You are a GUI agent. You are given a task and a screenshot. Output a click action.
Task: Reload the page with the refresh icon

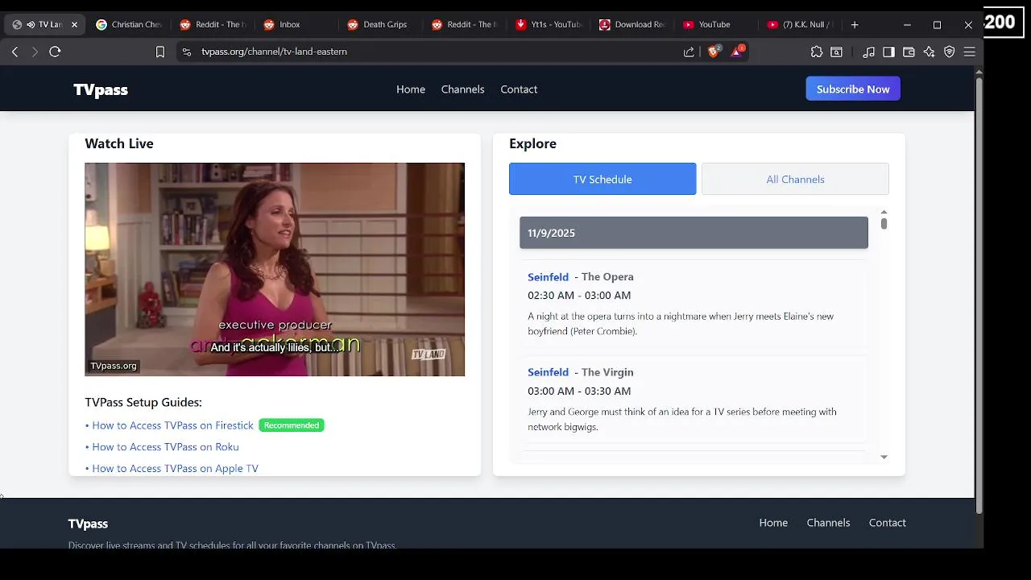click(55, 52)
